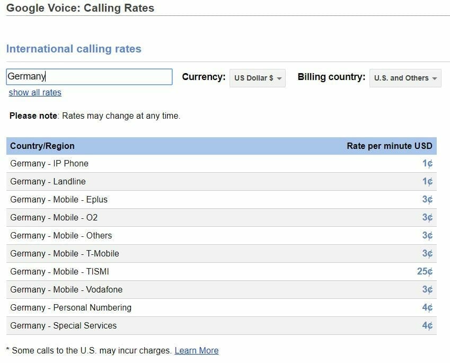Viewport: 450px width, 363px height.
Task: Open the Learn More link
Action: point(196,350)
